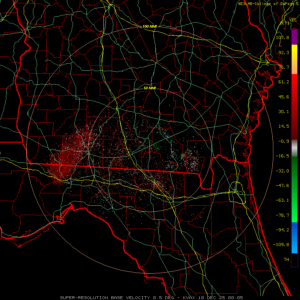Click the -109.8 velocity legend value
The width and height of the screenshot is (300, 300).
pyautogui.click(x=281, y=245)
